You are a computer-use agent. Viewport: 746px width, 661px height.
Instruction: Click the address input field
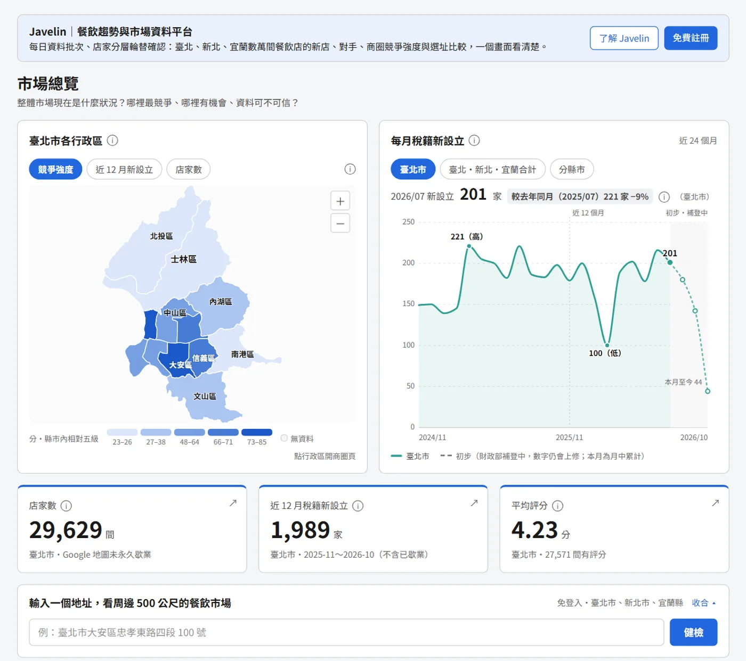pos(346,632)
